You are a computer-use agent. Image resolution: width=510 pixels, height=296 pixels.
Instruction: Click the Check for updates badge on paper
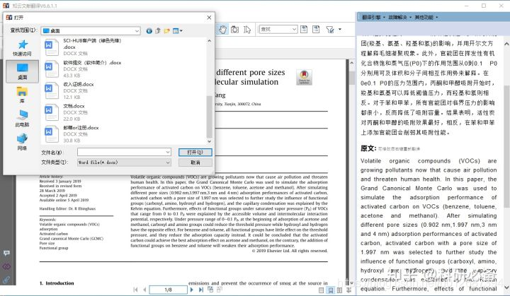coord(304,77)
